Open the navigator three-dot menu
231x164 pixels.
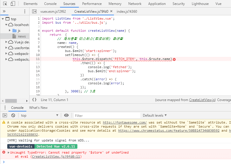tap(25, 11)
